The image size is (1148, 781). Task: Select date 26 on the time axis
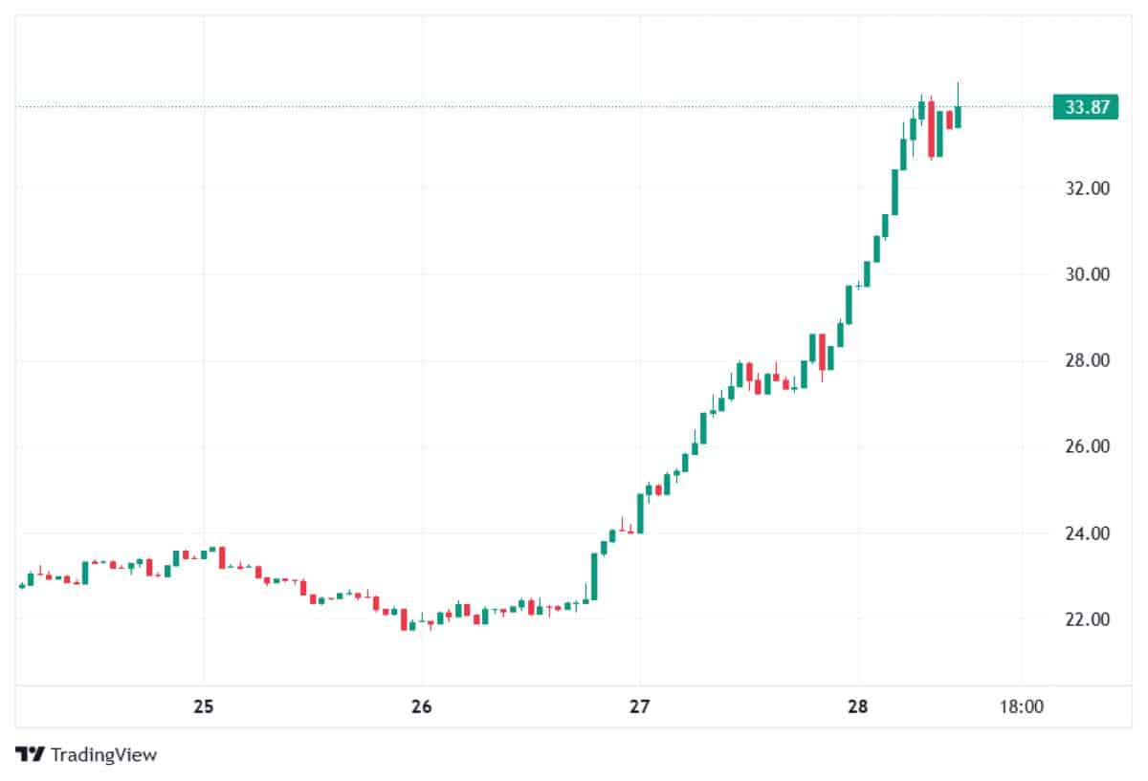click(422, 707)
